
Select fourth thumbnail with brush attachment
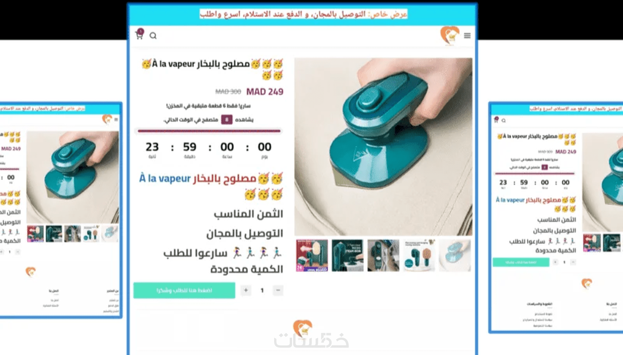click(419, 255)
